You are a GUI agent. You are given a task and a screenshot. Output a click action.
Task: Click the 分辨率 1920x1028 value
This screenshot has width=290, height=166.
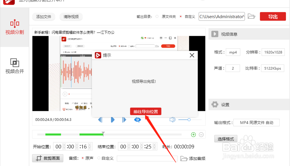pos(273,52)
